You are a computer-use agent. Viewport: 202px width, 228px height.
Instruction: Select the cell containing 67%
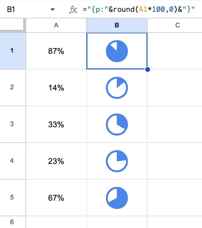pos(56,198)
